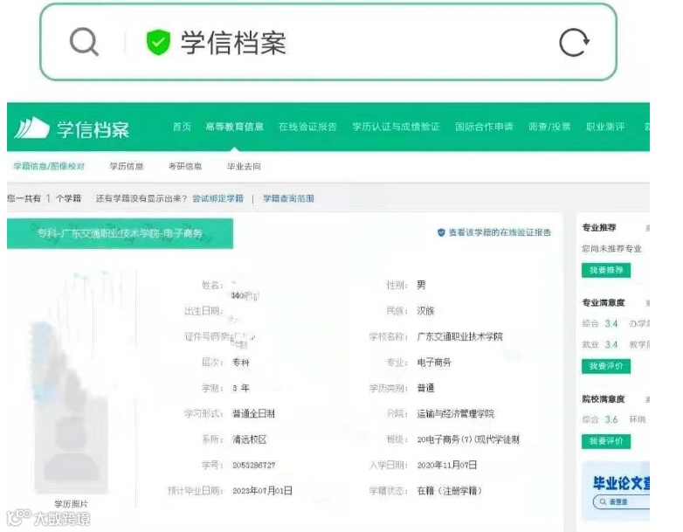Screen dimensions: 683x532
Task: Click 学制 value 3 年
Action: coord(241,388)
